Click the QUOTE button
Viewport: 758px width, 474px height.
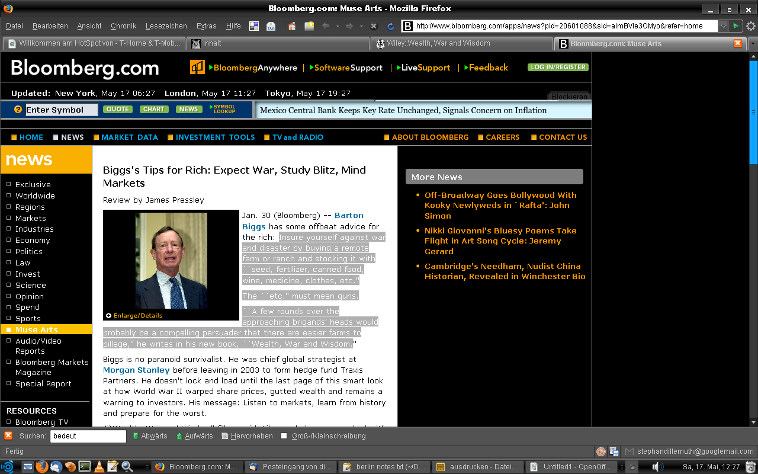pyautogui.click(x=118, y=109)
